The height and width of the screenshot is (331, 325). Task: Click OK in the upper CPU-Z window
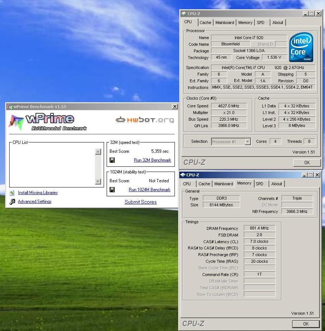(307, 162)
